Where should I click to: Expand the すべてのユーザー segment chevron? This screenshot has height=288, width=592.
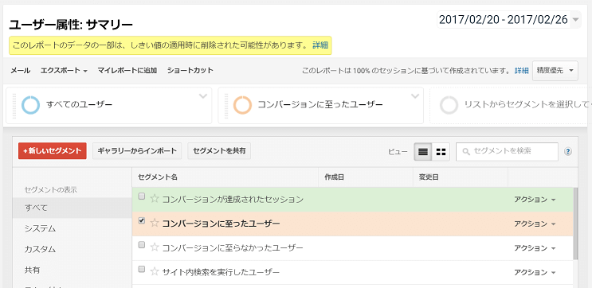(203, 96)
